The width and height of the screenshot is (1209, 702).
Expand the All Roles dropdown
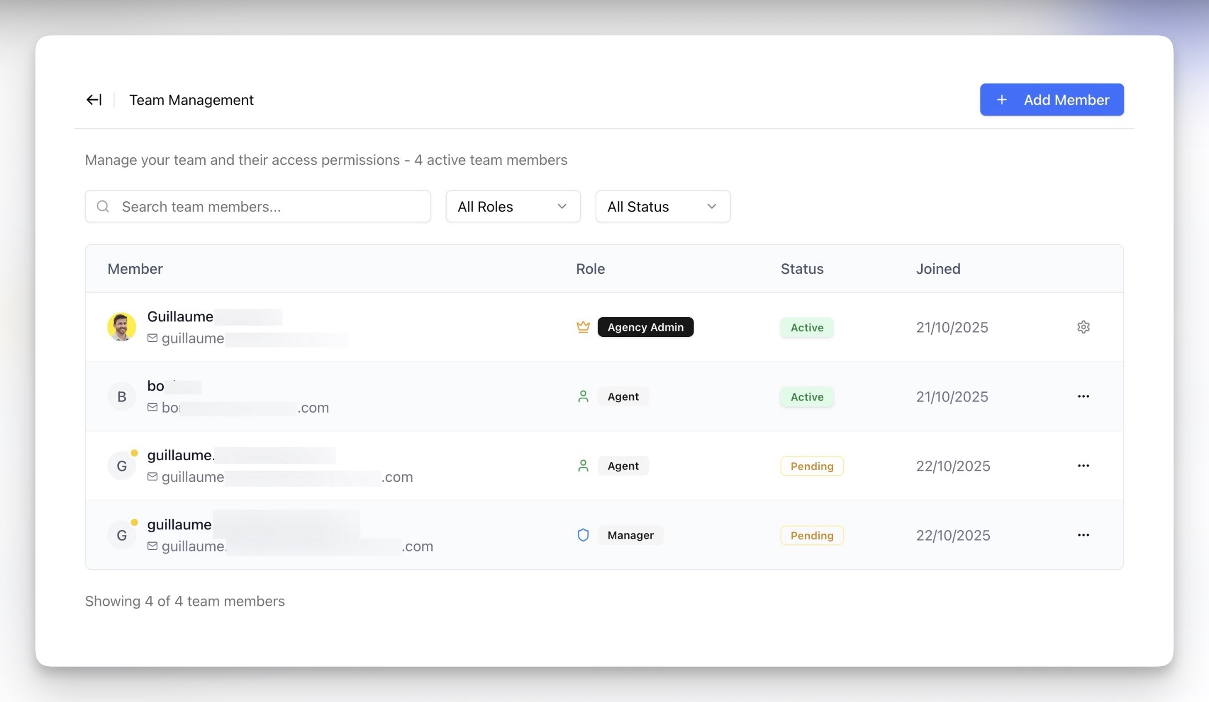click(513, 206)
